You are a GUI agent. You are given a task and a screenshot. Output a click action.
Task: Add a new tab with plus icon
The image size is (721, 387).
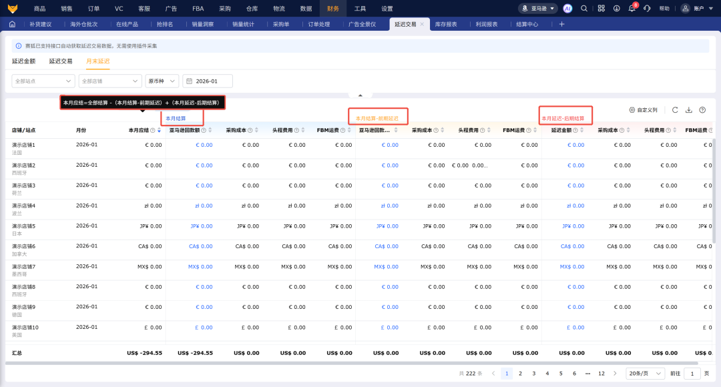pyautogui.click(x=561, y=24)
